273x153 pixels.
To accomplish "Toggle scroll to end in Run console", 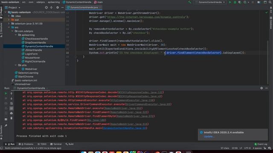I will click(x=12, y=108).
